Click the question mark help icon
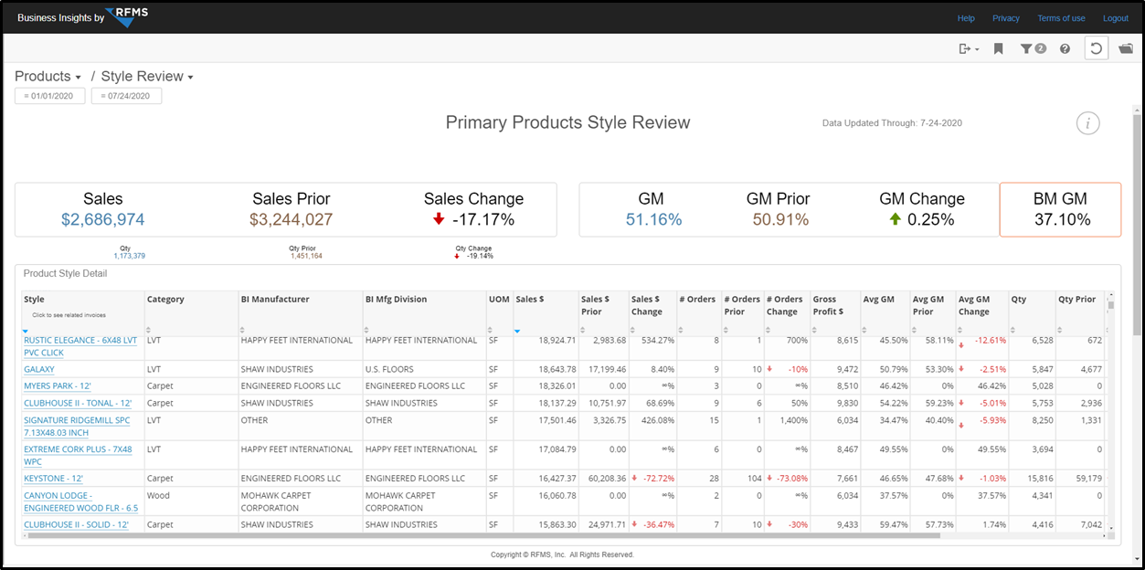Image resolution: width=1145 pixels, height=570 pixels. [x=1065, y=48]
